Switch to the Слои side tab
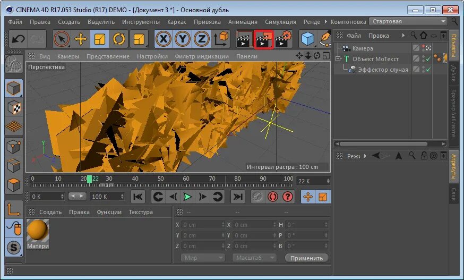The width and height of the screenshot is (464, 280). tap(453, 193)
